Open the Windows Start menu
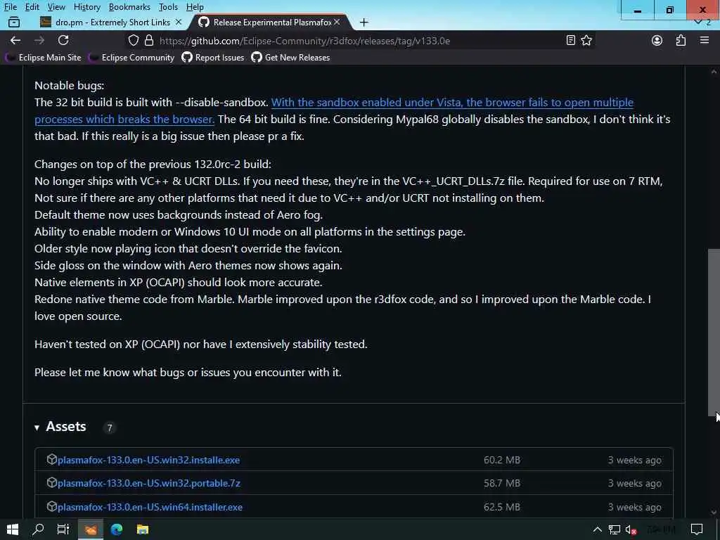Viewport: 720px width, 540px height. click(x=13, y=529)
